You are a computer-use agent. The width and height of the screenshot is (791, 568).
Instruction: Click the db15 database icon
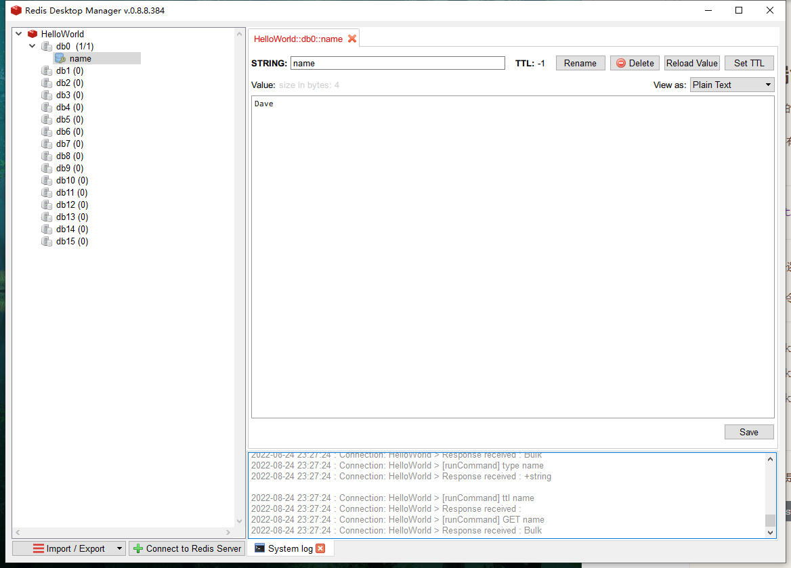click(x=47, y=241)
